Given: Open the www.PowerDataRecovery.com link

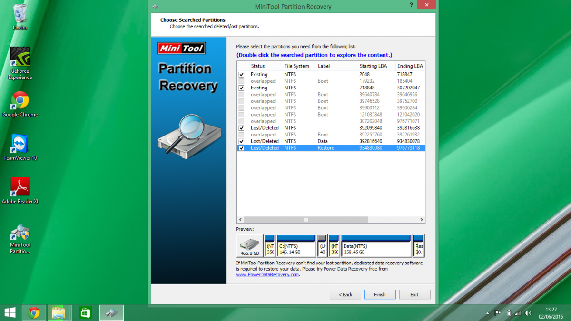Looking at the screenshot, I should [x=268, y=275].
